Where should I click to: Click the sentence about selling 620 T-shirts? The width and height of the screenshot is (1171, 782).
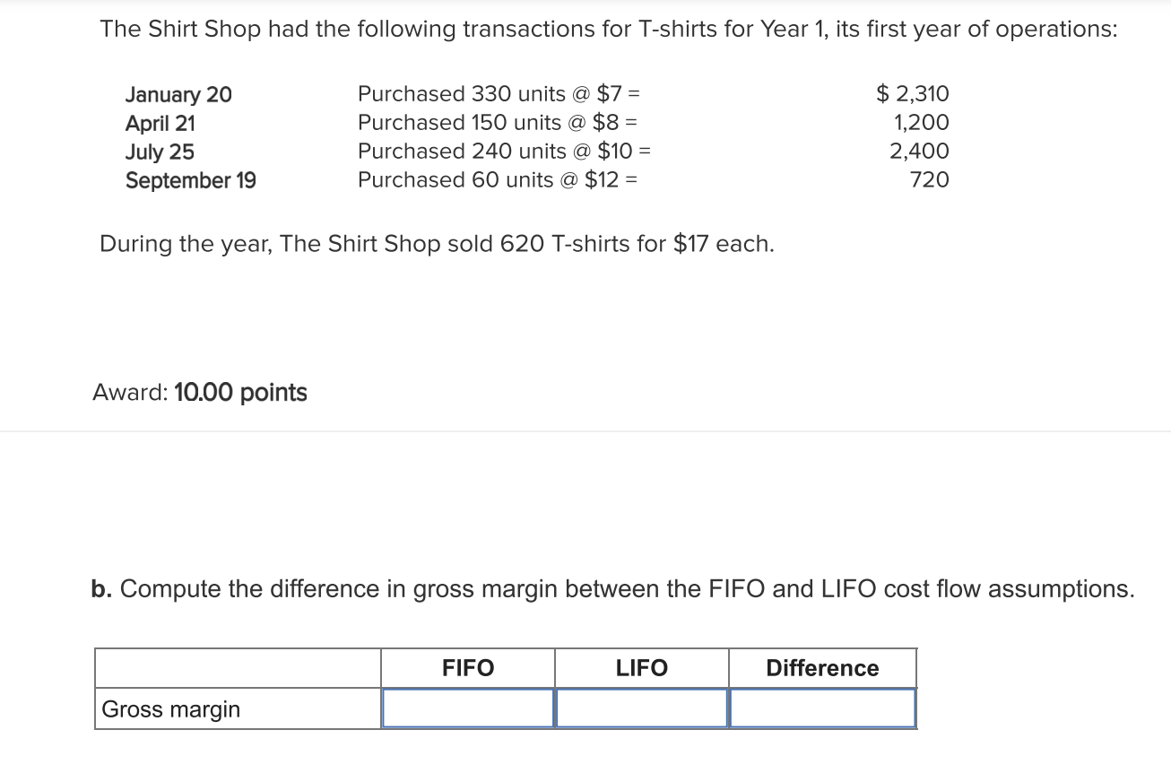(436, 244)
